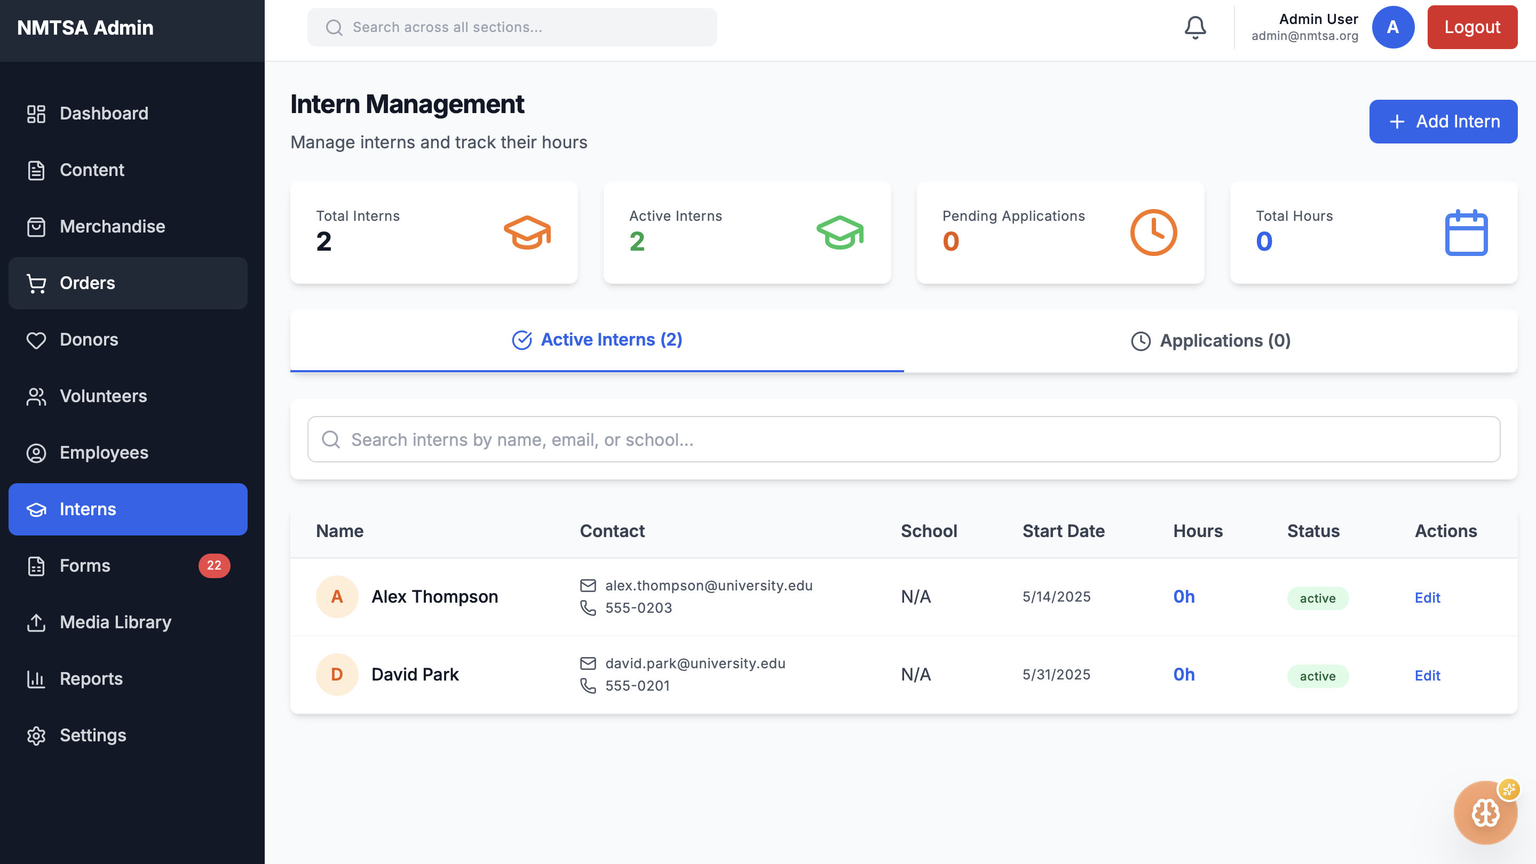Open Media Library in sidebar
Viewport: 1536px width, 864px height.
click(x=115, y=622)
